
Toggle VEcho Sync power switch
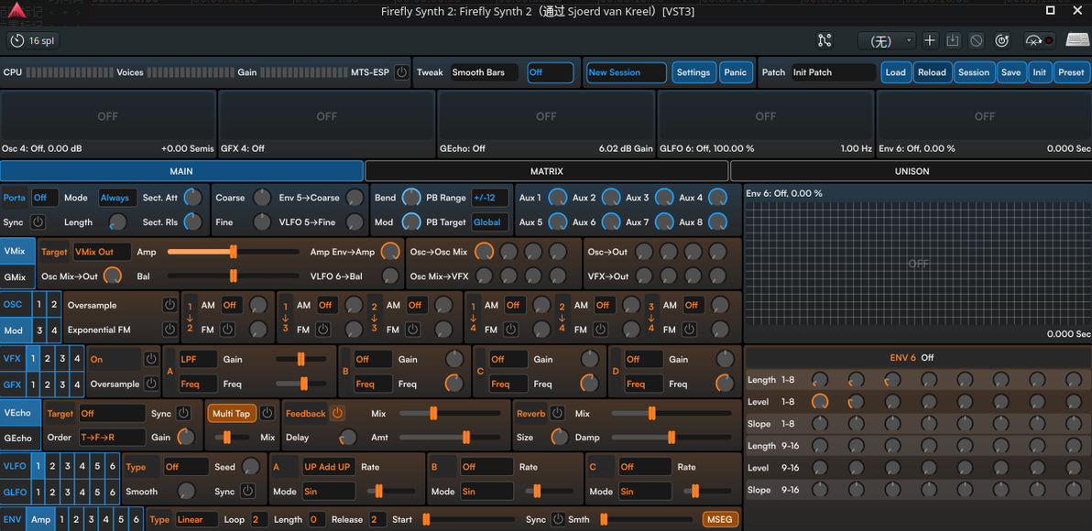coord(183,414)
